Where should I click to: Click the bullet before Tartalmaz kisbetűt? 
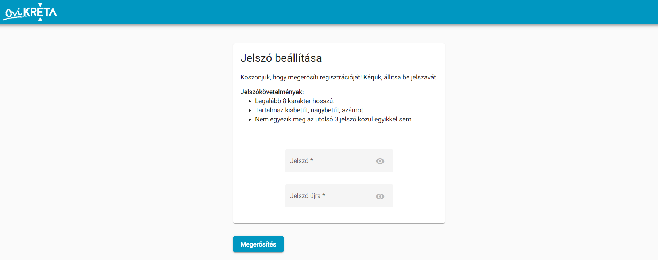click(x=250, y=110)
